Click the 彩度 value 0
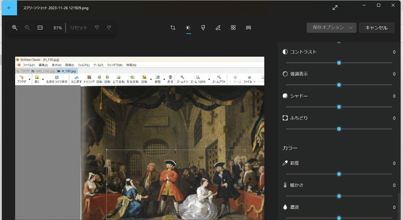 pos(394,163)
